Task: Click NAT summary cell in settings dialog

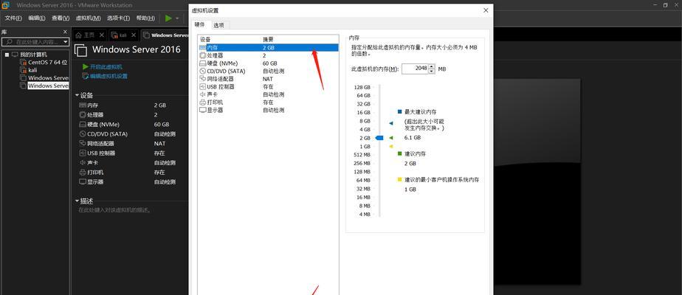Action: coord(267,79)
